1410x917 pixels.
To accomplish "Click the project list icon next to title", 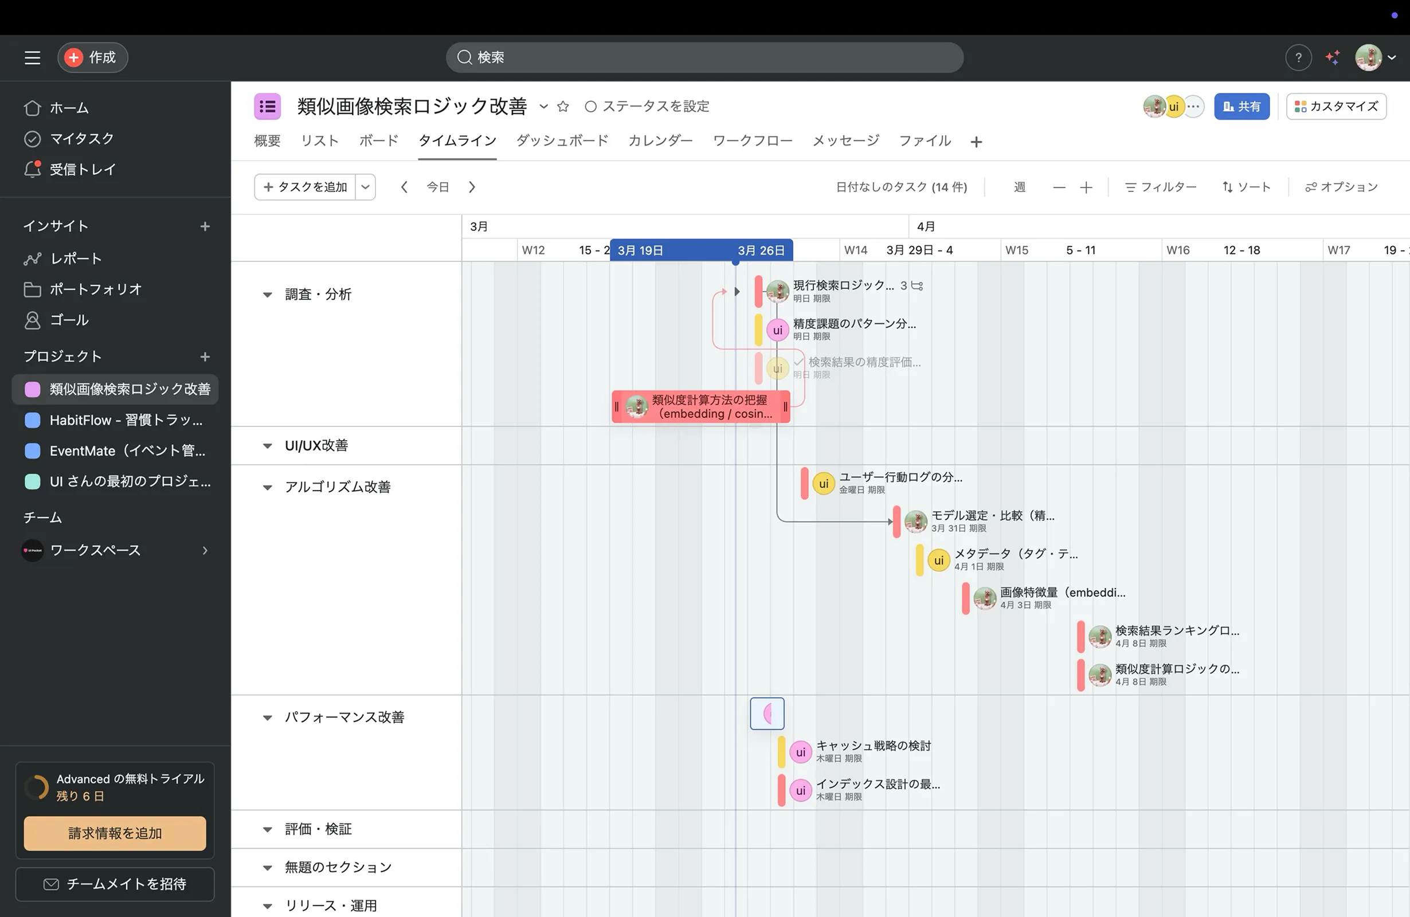I will pyautogui.click(x=267, y=107).
